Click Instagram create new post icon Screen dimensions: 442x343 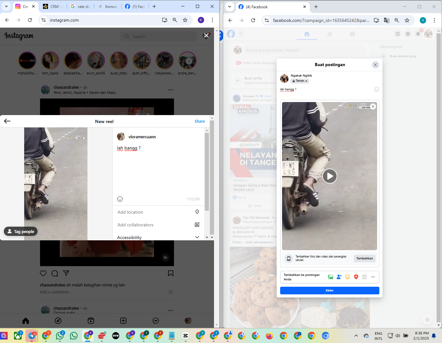(x=123, y=321)
